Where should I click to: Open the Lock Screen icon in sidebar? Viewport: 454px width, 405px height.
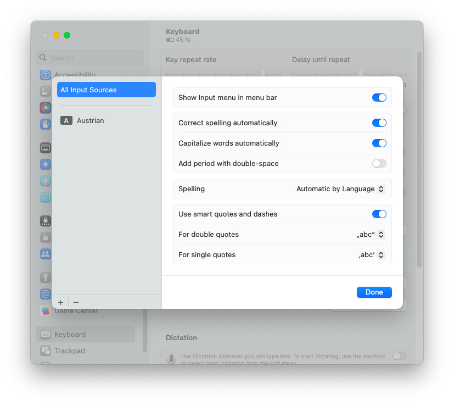[46, 221]
